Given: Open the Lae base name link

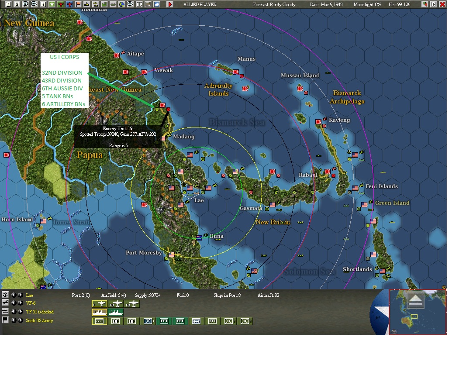Looking at the screenshot, I should click(x=29, y=295).
